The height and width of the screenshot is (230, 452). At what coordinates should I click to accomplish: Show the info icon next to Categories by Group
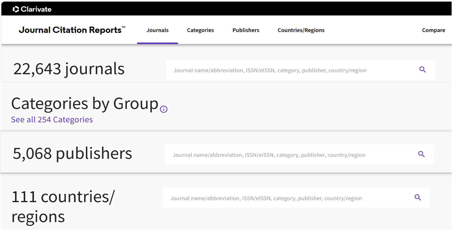pos(164,109)
